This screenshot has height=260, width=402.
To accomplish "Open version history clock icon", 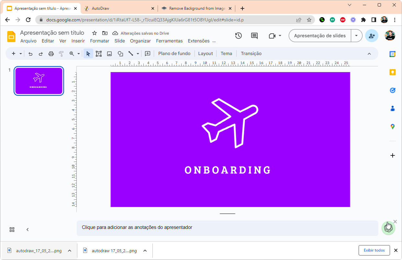I will (x=239, y=36).
